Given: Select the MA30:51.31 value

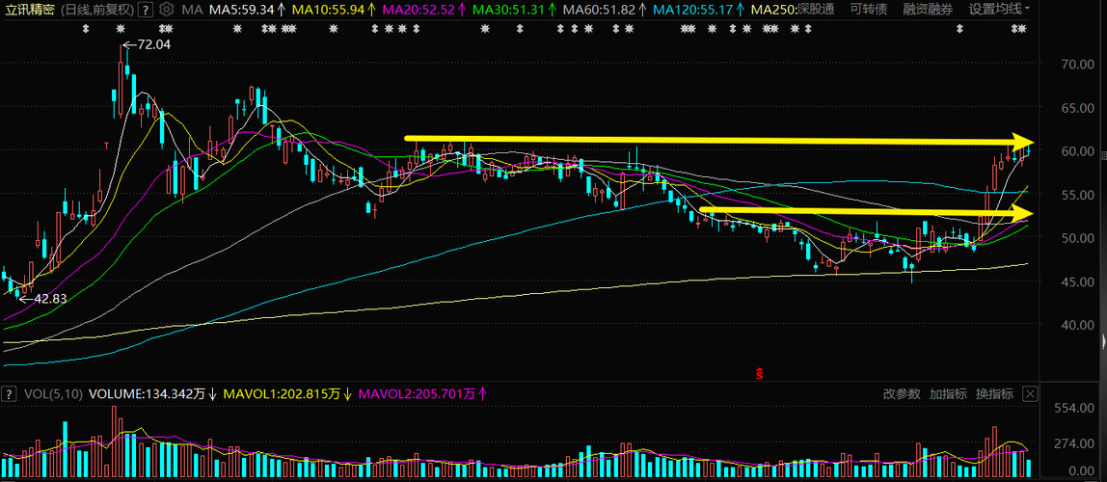Looking at the screenshot, I should (510, 10).
